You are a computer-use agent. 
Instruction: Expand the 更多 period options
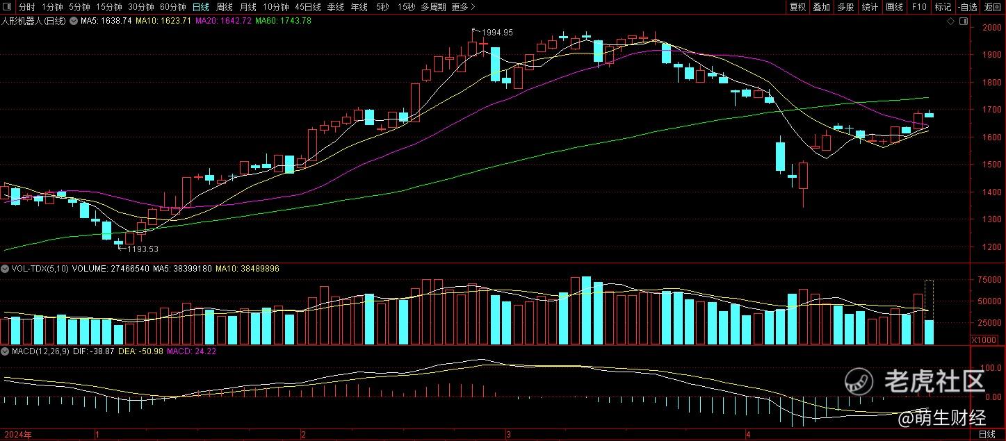(x=463, y=7)
